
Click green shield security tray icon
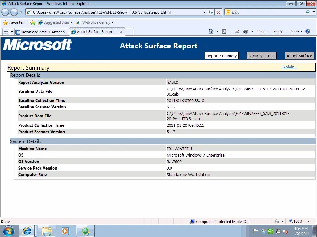(271, 231)
